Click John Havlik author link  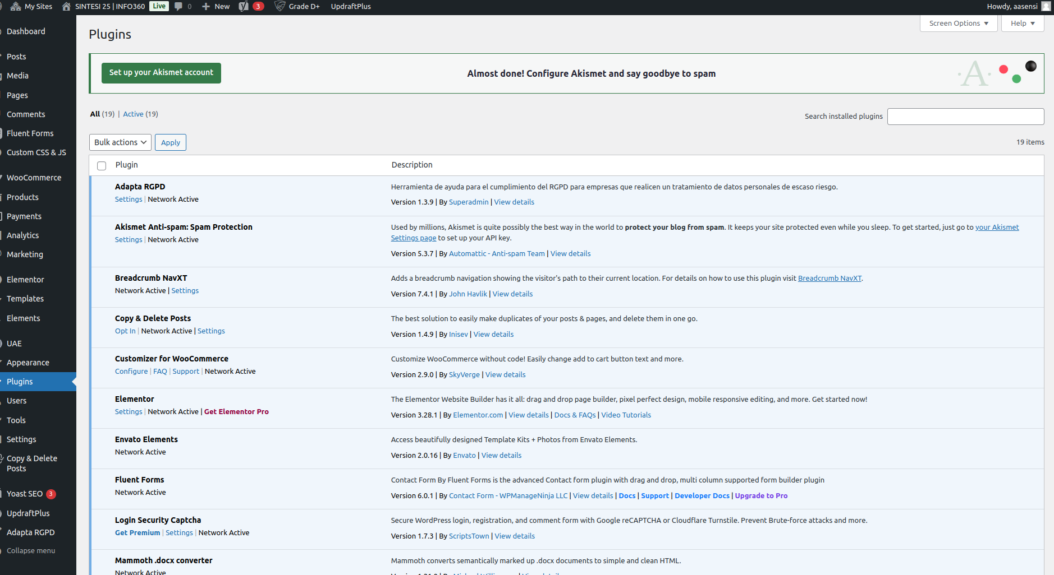[468, 294]
